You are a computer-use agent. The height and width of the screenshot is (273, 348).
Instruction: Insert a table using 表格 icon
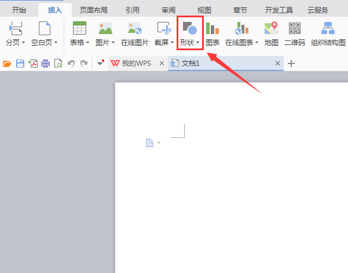coord(79,28)
